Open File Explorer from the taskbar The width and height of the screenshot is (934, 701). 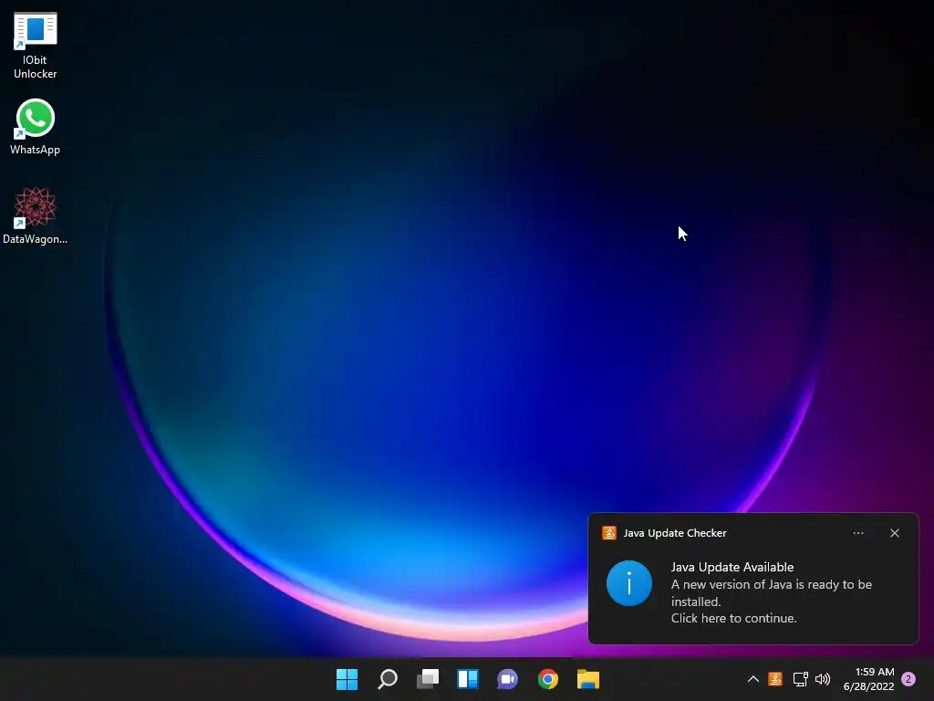(588, 679)
